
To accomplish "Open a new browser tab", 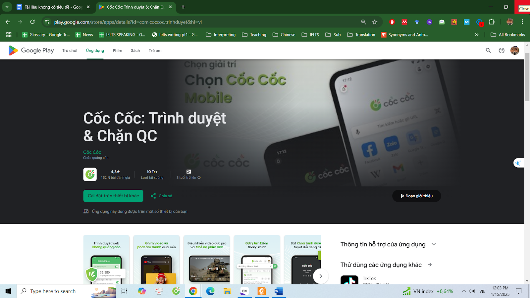I will click(183, 7).
